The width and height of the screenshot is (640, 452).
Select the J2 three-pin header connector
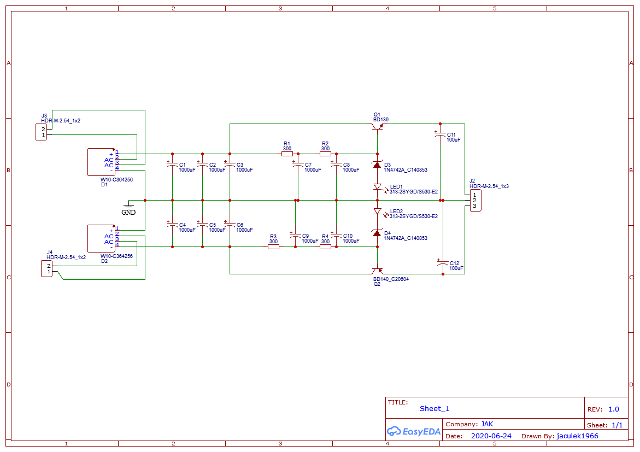474,201
